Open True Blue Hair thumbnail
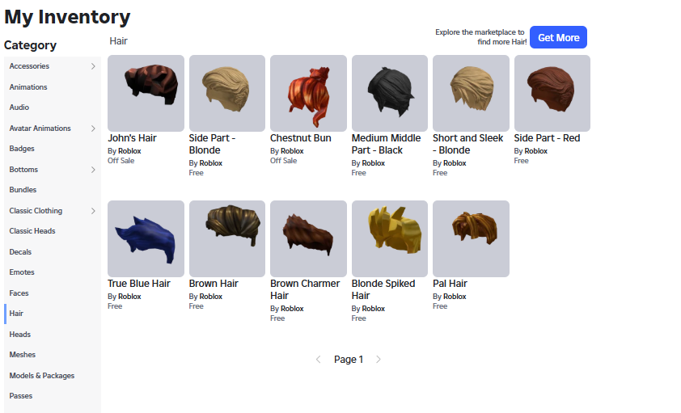The width and height of the screenshot is (681, 413). [146, 238]
